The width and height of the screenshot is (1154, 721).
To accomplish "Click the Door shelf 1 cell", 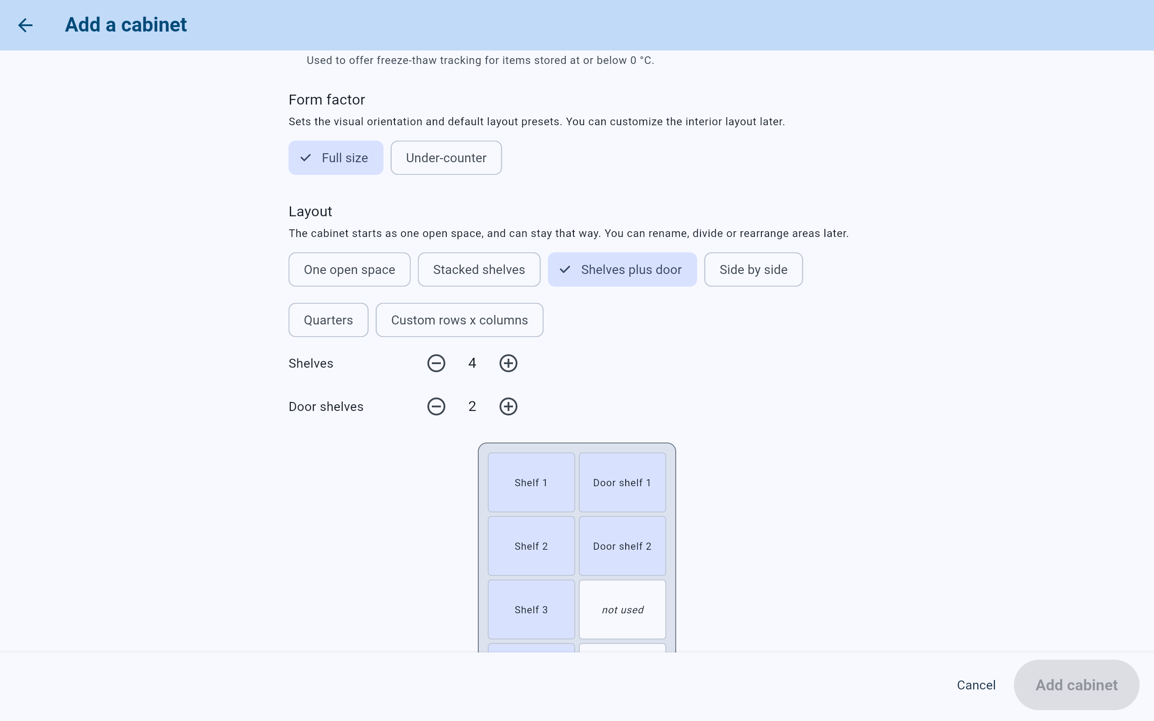I will point(622,483).
